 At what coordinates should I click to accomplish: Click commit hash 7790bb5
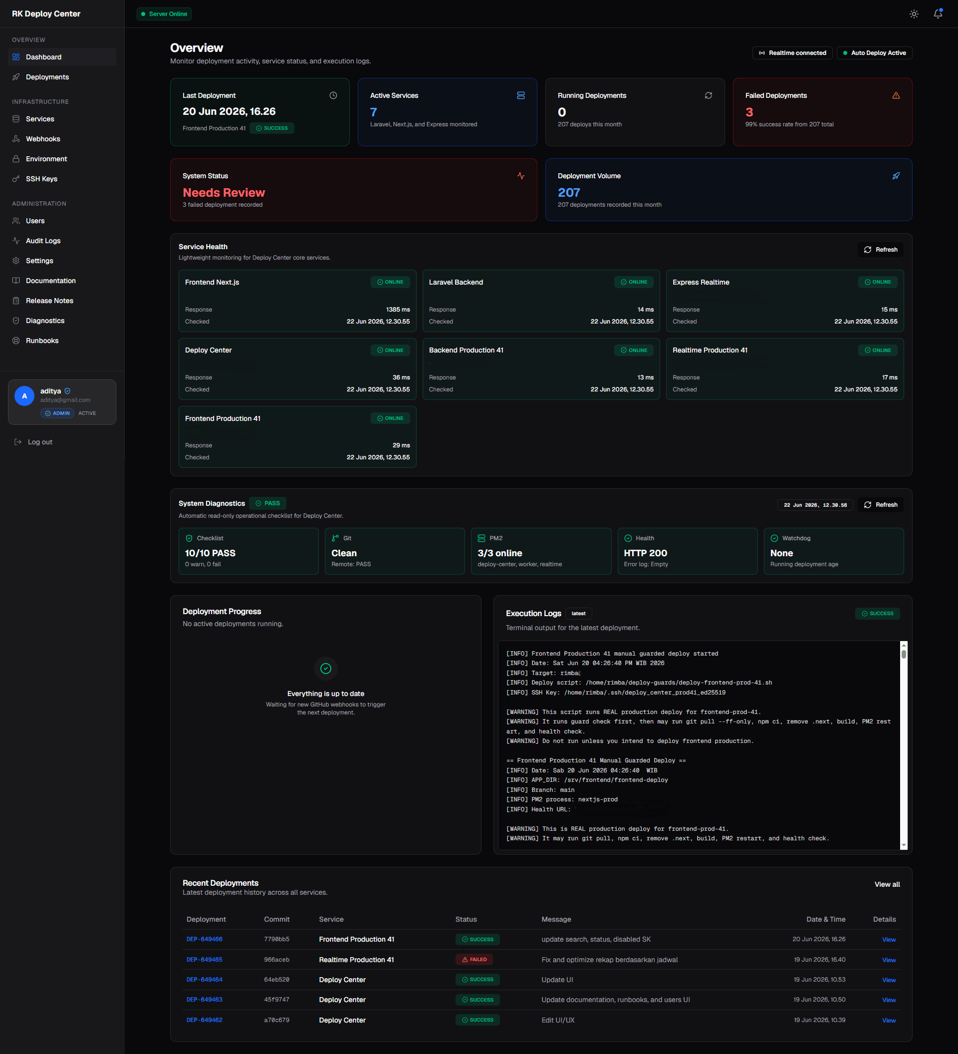pyautogui.click(x=276, y=939)
